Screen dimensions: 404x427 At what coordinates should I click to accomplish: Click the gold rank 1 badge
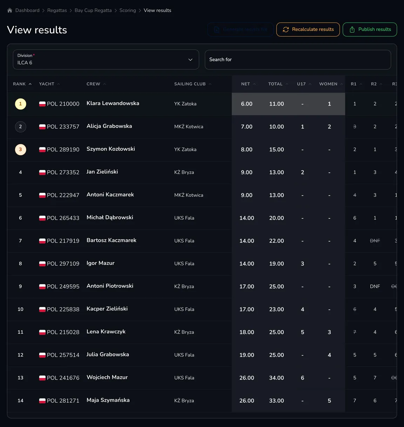coord(20,104)
